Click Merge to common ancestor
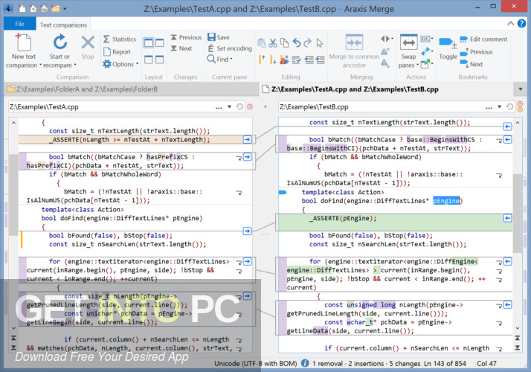Screen dimensions: 531x372 tap(354, 51)
